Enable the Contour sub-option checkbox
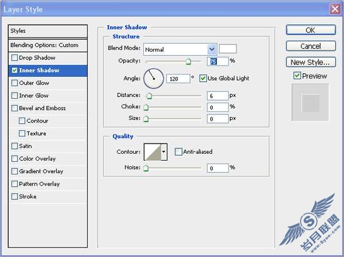The image size is (344, 257). click(x=22, y=121)
